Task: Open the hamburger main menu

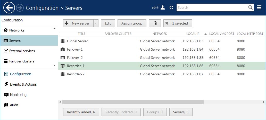Action: point(259,7)
